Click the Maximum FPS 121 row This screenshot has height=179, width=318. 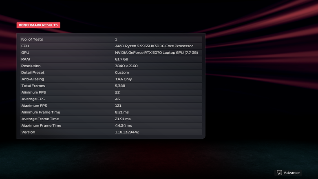click(111, 106)
